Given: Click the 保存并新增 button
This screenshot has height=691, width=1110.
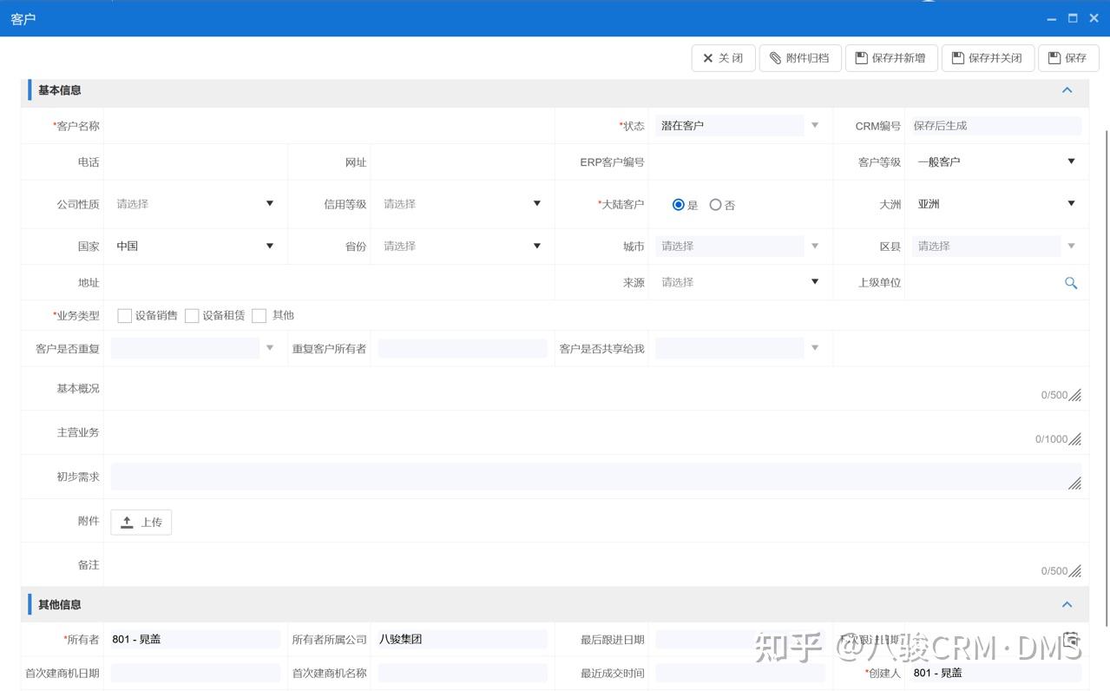Looking at the screenshot, I should click(x=891, y=58).
